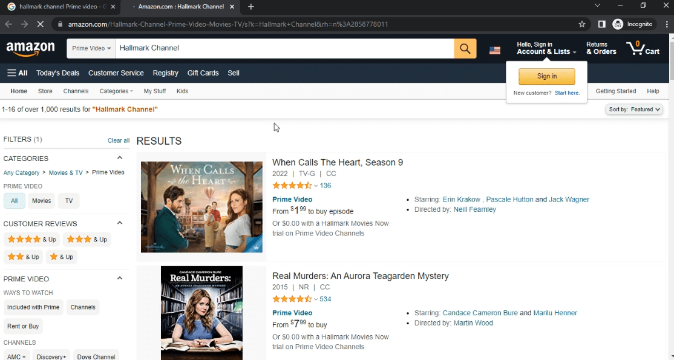Click the Any Category breadcrumb link

click(x=22, y=172)
